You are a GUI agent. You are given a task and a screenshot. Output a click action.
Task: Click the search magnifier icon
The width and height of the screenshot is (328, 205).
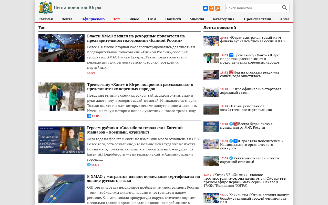[x=284, y=8]
